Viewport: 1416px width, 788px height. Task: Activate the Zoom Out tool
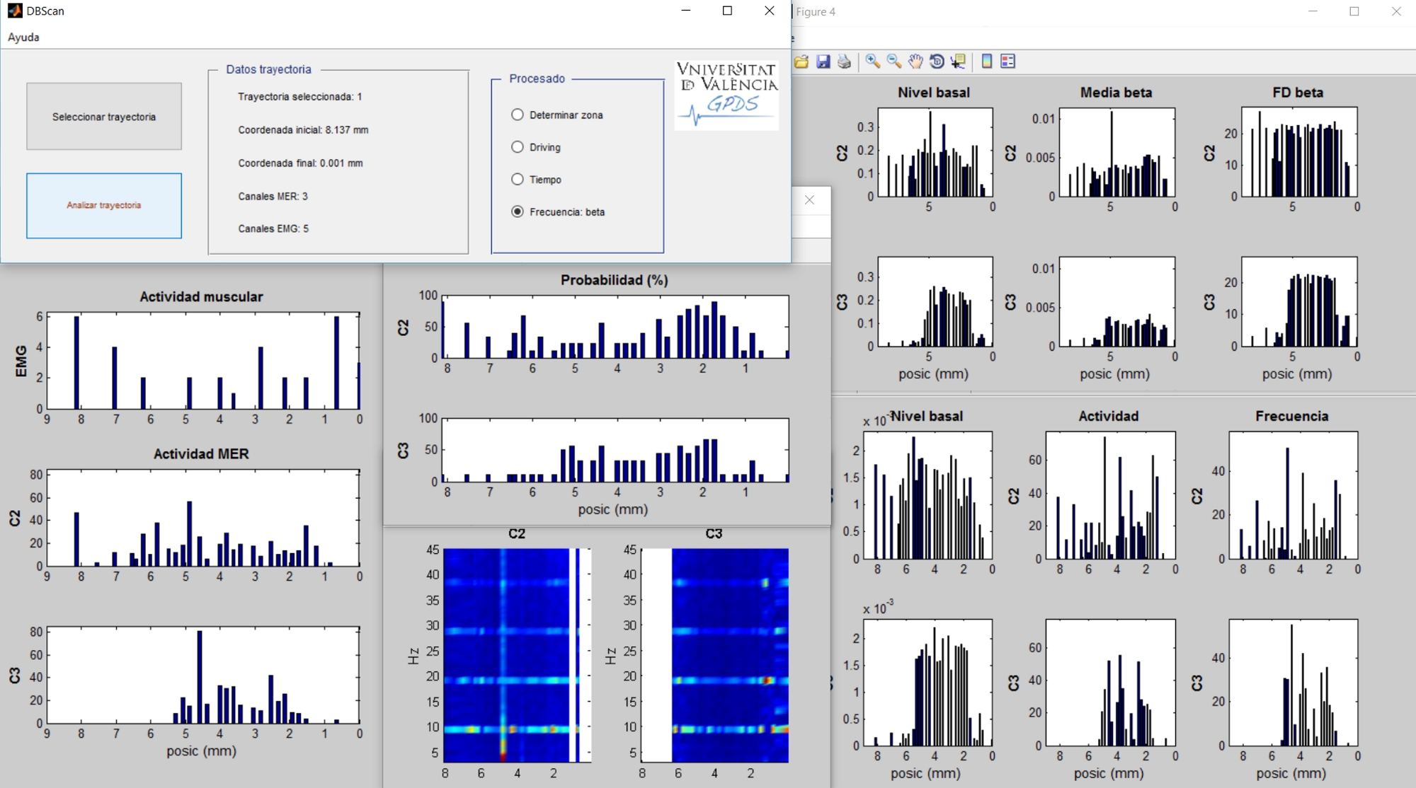point(894,62)
